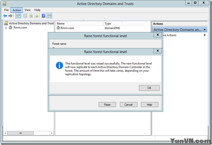Click the blue Help toolbar icon
Image resolution: width=212 pixels, height=145 pixels.
[x=43, y=16]
